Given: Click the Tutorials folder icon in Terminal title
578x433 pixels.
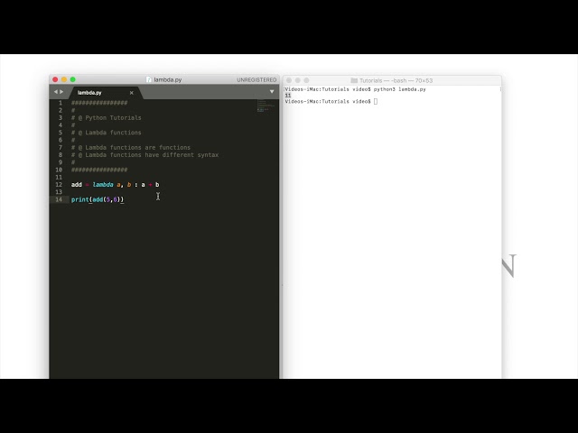Looking at the screenshot, I should pyautogui.click(x=354, y=80).
